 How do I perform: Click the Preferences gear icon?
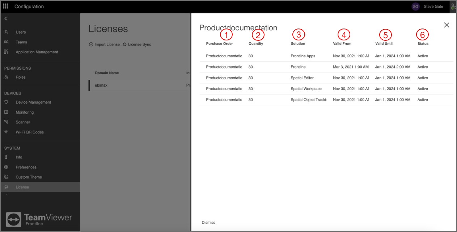coord(6,167)
